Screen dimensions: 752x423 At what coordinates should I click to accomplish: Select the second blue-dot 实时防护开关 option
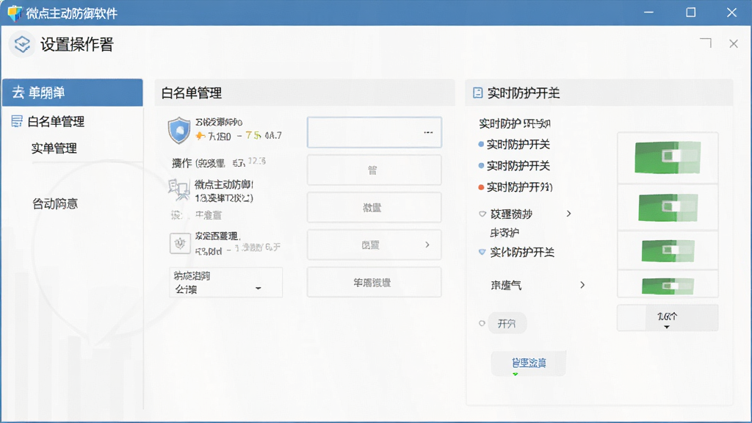514,166
